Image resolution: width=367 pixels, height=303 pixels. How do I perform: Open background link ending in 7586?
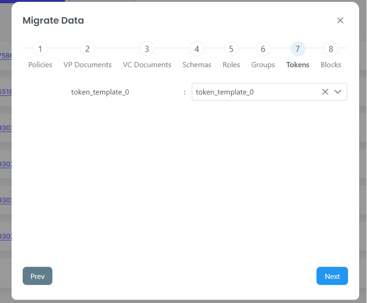[x=6, y=56]
